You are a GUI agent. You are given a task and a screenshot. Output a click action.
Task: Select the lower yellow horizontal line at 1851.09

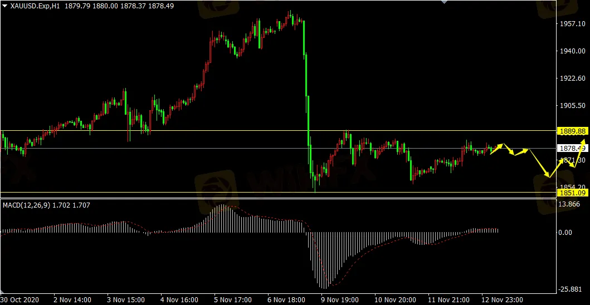pos(278,193)
